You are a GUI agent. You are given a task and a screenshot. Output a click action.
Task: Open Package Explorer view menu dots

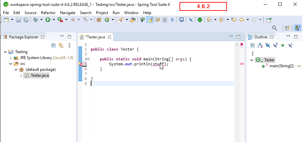[x=69, y=46]
